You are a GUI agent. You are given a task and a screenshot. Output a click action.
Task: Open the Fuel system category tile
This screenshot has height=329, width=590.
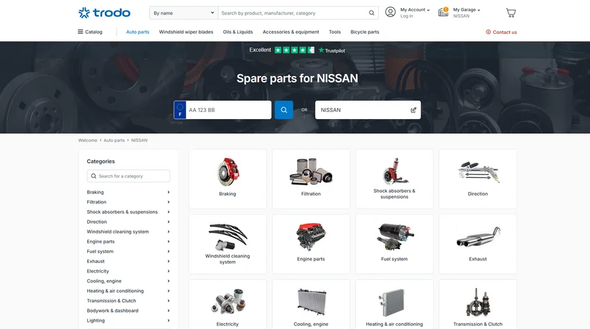[x=395, y=244]
